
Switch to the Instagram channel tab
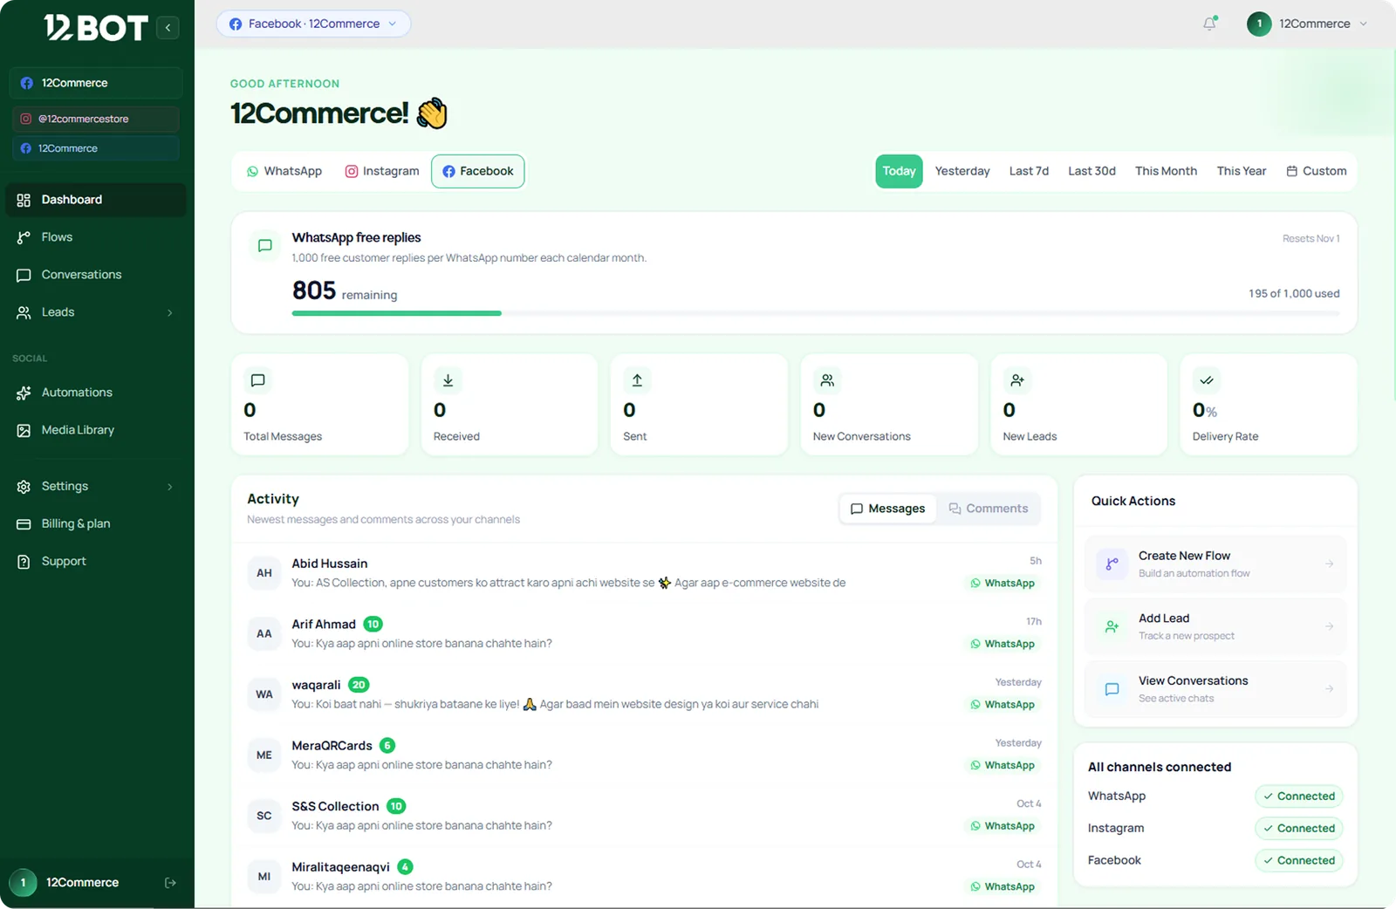[382, 171]
